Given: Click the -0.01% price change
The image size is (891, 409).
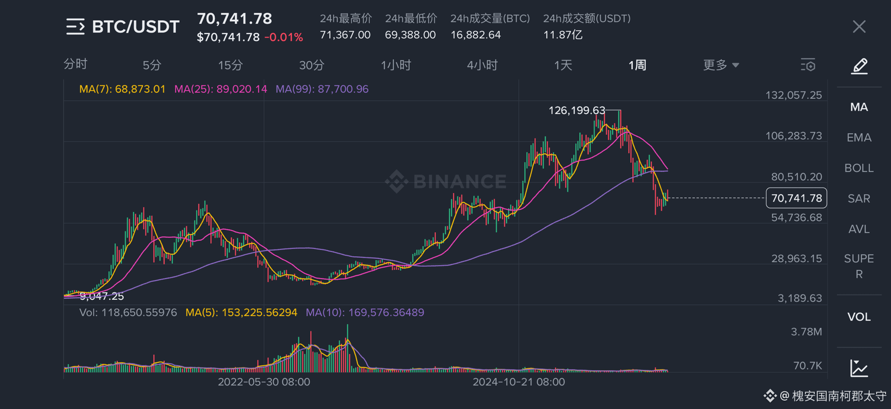Looking at the screenshot, I should pyautogui.click(x=283, y=38).
